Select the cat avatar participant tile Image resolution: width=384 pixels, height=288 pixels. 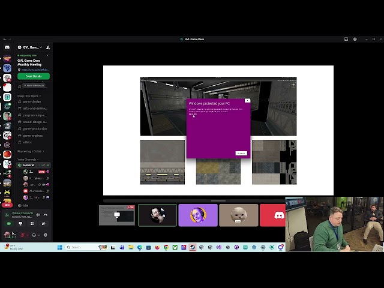pos(239,215)
